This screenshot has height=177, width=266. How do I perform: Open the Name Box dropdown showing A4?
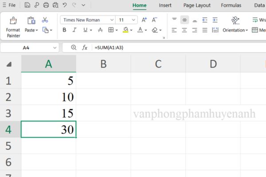[x=55, y=48]
